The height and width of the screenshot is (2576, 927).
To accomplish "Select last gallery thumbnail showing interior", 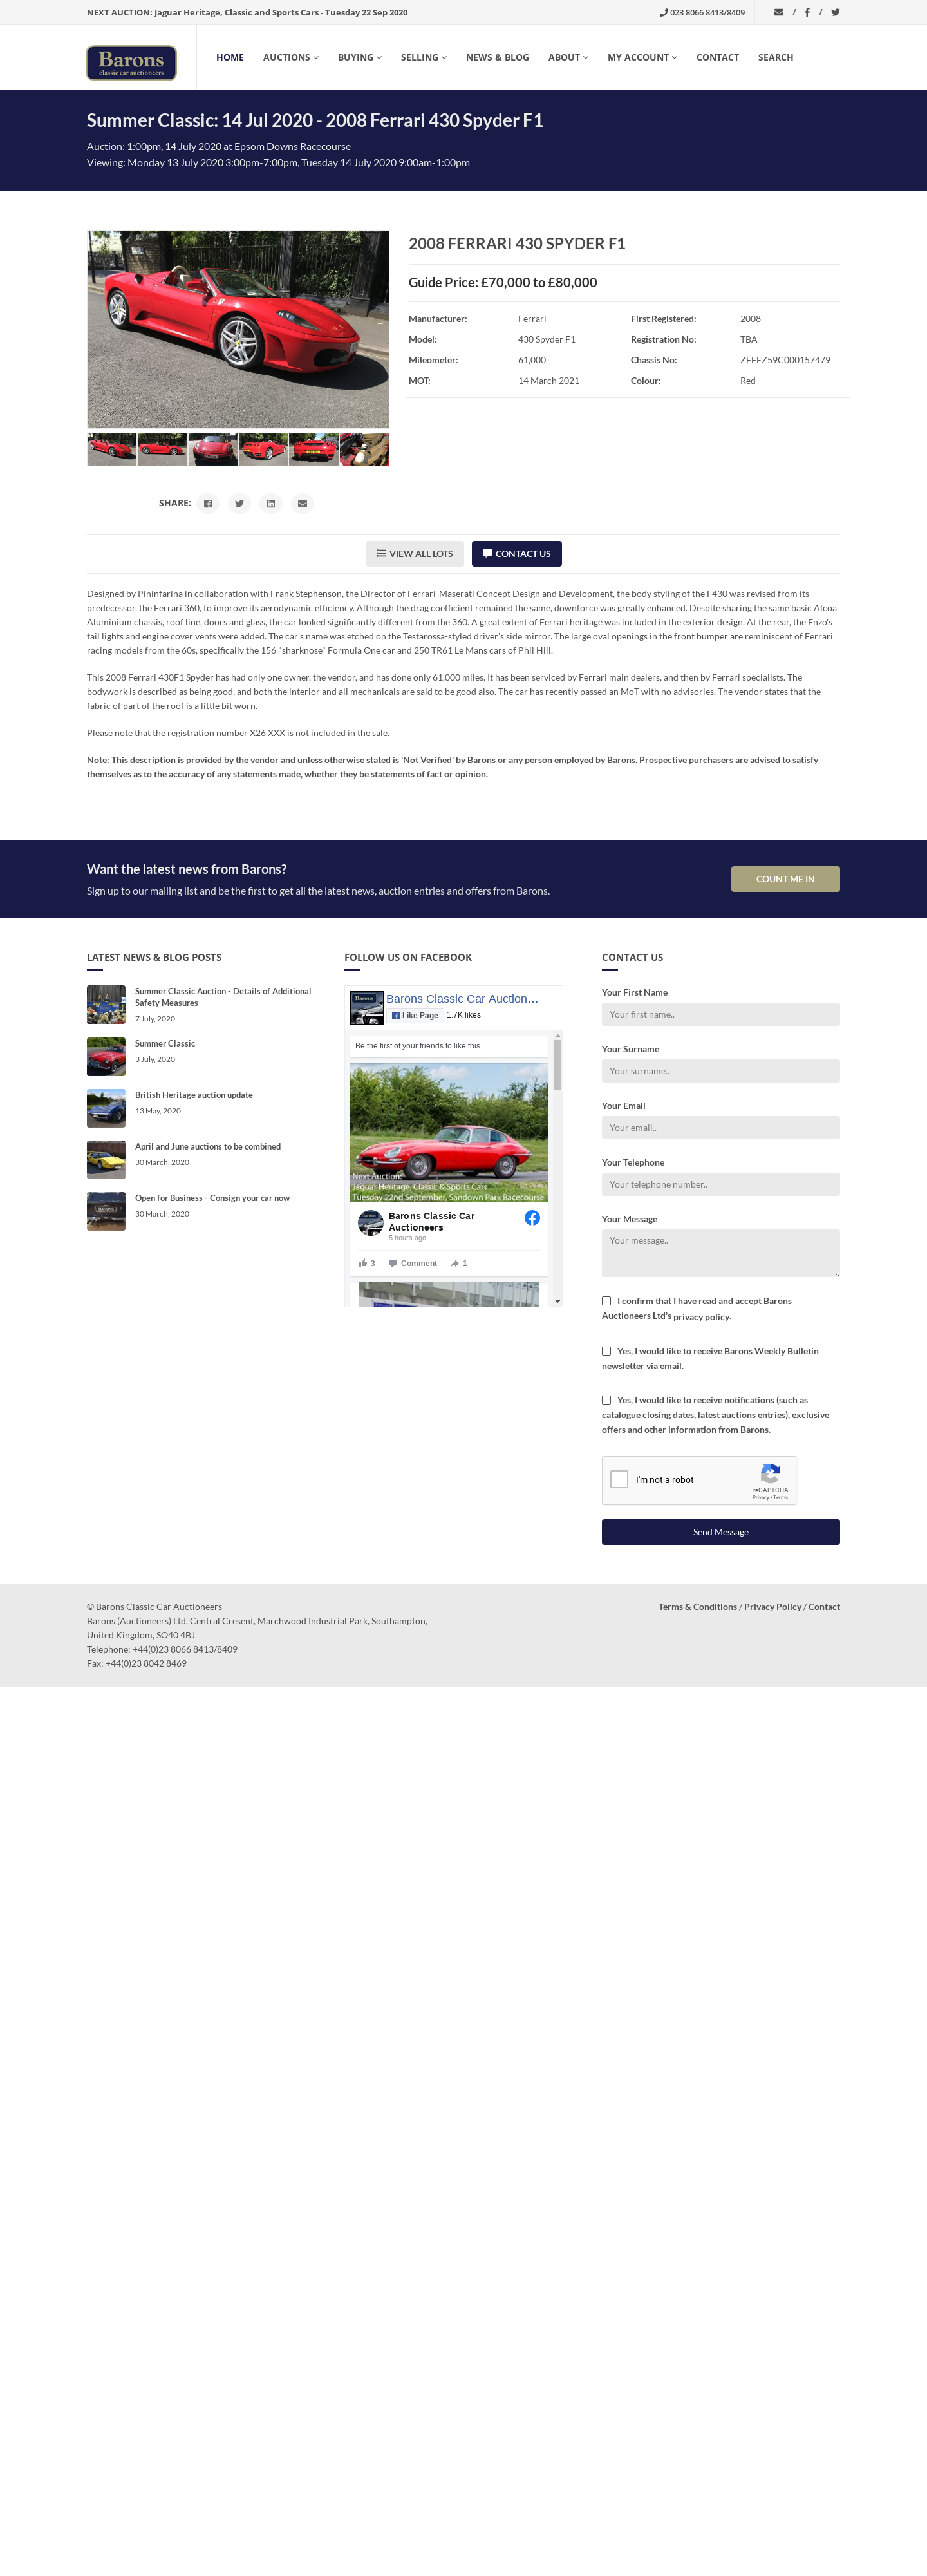I will pos(364,449).
